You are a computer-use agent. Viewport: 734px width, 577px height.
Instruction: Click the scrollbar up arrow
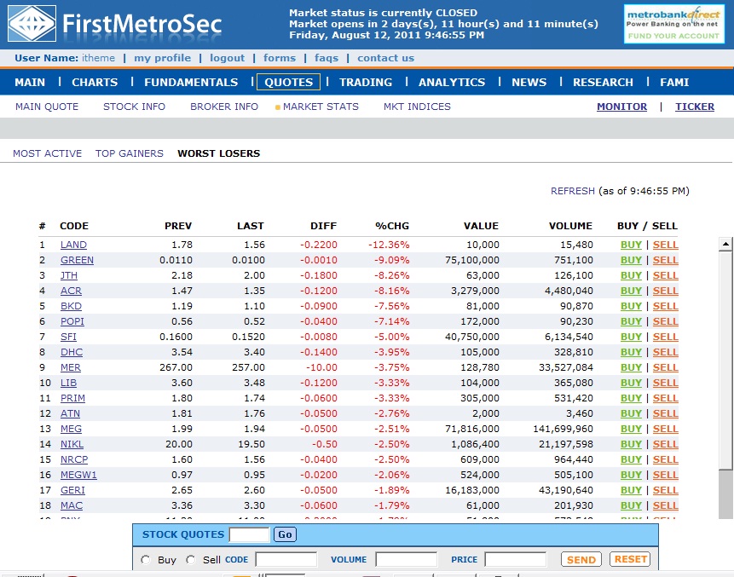click(x=725, y=244)
